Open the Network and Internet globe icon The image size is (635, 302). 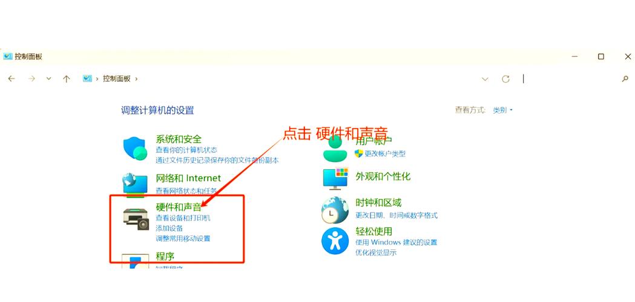[x=135, y=185]
